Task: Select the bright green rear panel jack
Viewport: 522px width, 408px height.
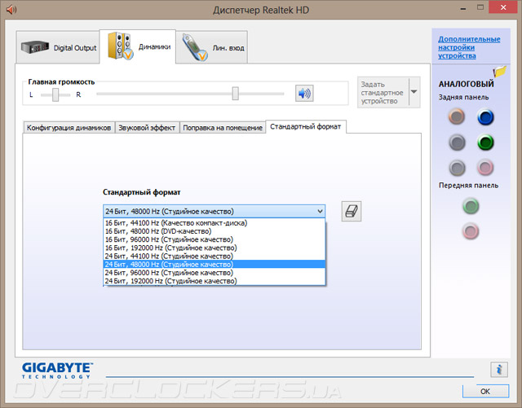Action: click(485, 143)
